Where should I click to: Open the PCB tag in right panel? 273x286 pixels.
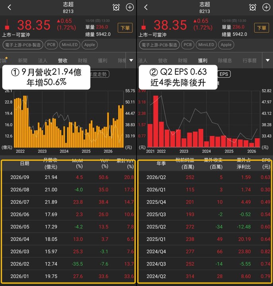(x=188, y=45)
